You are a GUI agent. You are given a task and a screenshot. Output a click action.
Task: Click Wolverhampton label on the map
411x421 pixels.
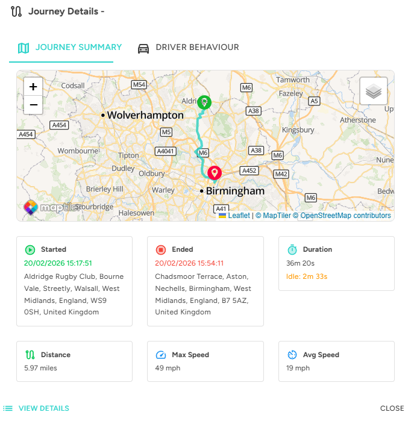pos(145,115)
